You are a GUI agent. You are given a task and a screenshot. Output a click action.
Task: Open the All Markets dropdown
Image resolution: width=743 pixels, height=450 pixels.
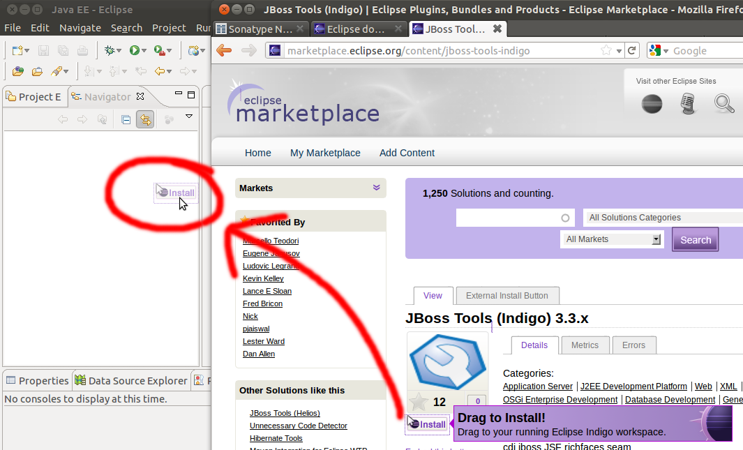pyautogui.click(x=612, y=239)
